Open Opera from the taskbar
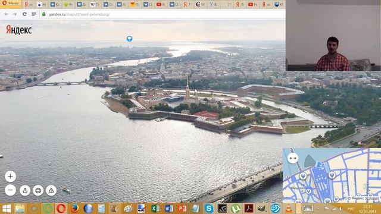Image resolution: width=381 pixels, height=214 pixels. click(61, 209)
